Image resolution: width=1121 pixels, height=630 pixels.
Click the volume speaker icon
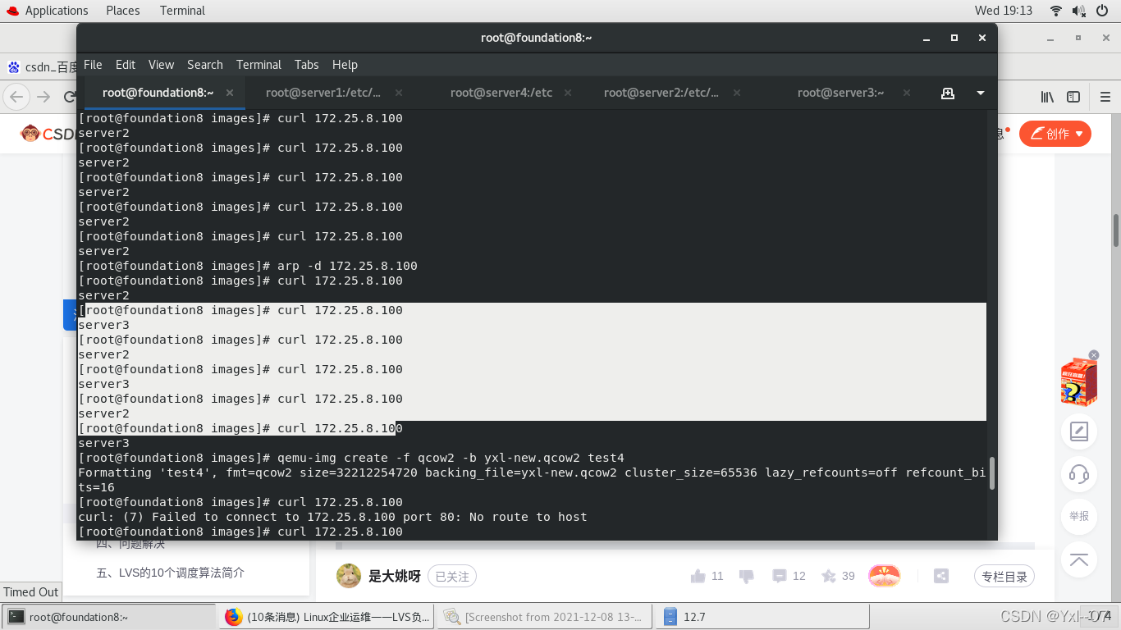pos(1079,11)
